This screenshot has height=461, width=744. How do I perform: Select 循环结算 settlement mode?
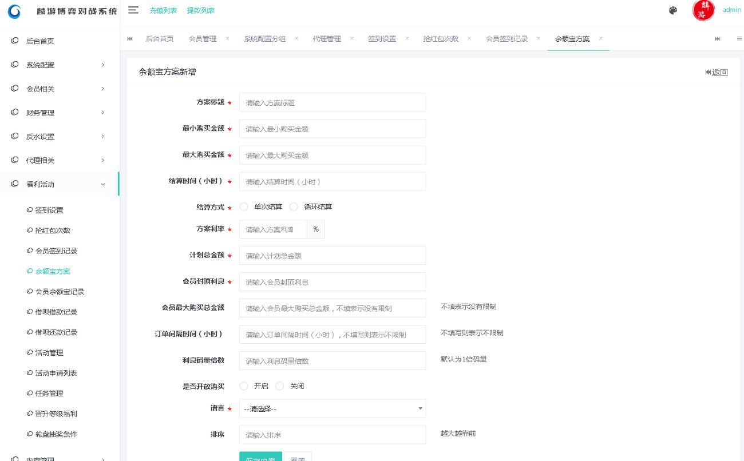tap(293, 206)
